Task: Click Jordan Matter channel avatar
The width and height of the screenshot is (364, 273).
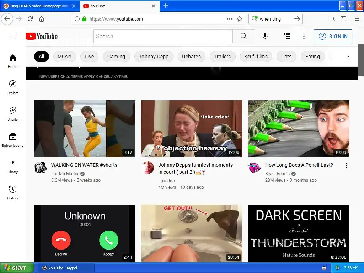Action: (x=41, y=168)
